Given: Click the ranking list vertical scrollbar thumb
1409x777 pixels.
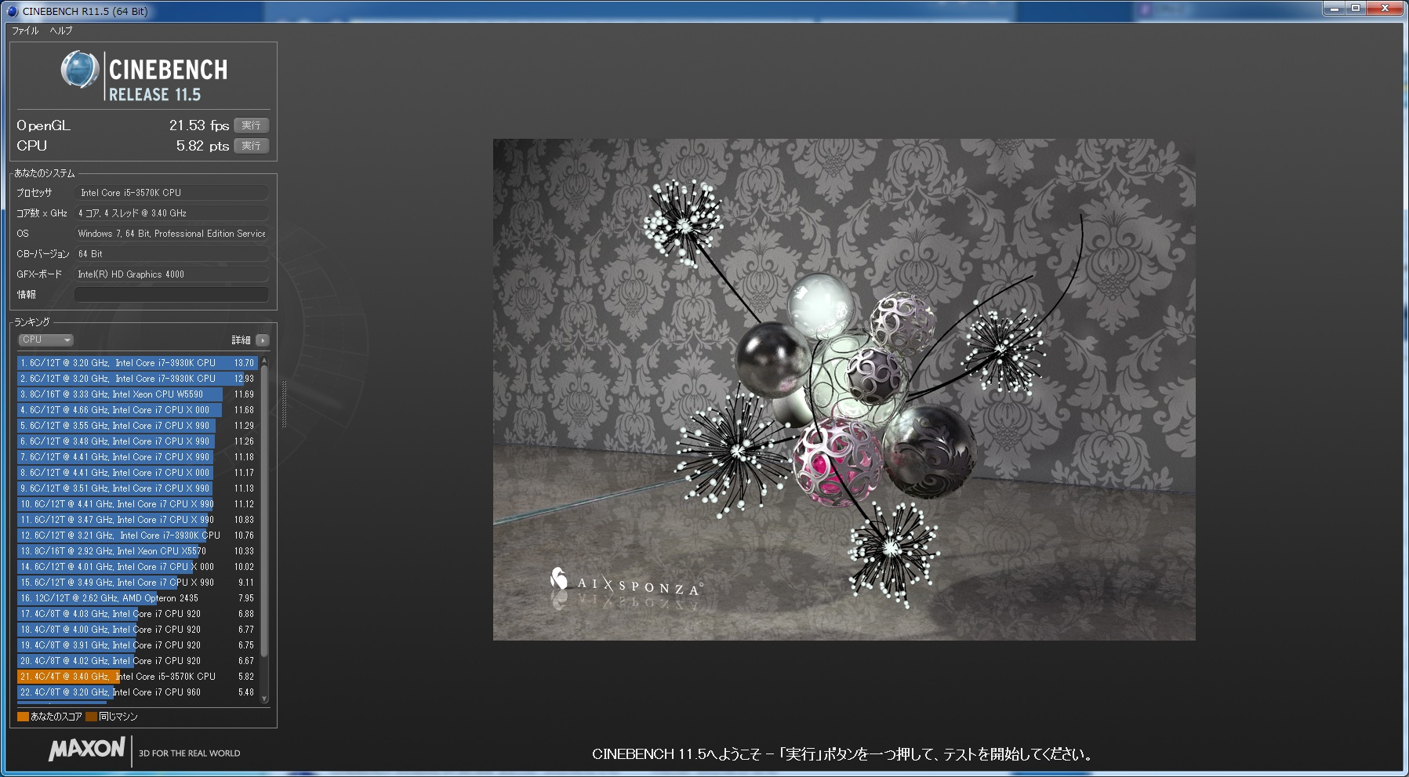Looking at the screenshot, I should pos(264,511).
